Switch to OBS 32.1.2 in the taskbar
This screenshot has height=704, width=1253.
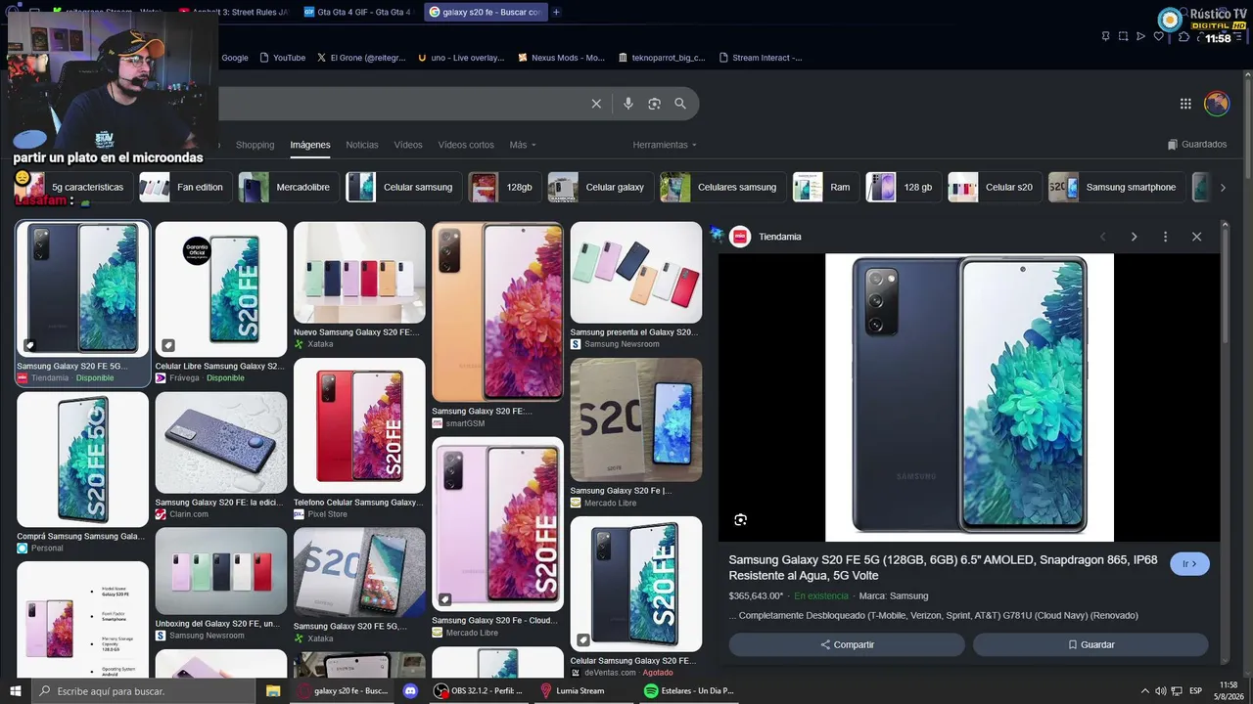point(480,691)
